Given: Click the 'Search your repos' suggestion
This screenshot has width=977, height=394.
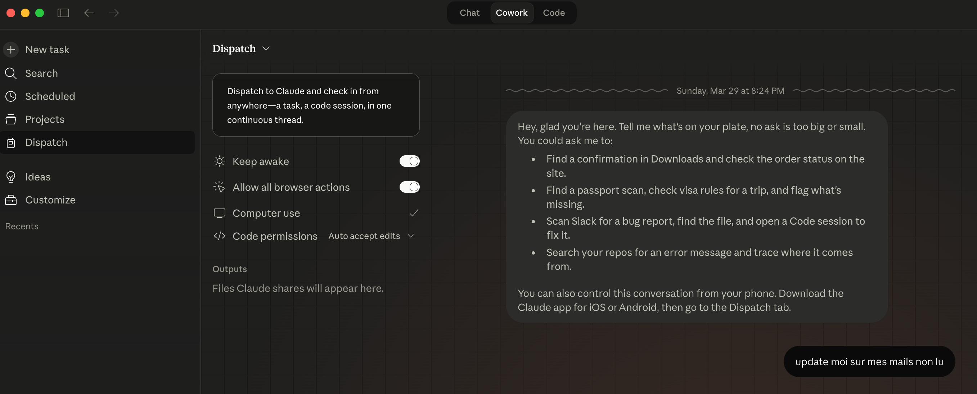Looking at the screenshot, I should click(700, 259).
